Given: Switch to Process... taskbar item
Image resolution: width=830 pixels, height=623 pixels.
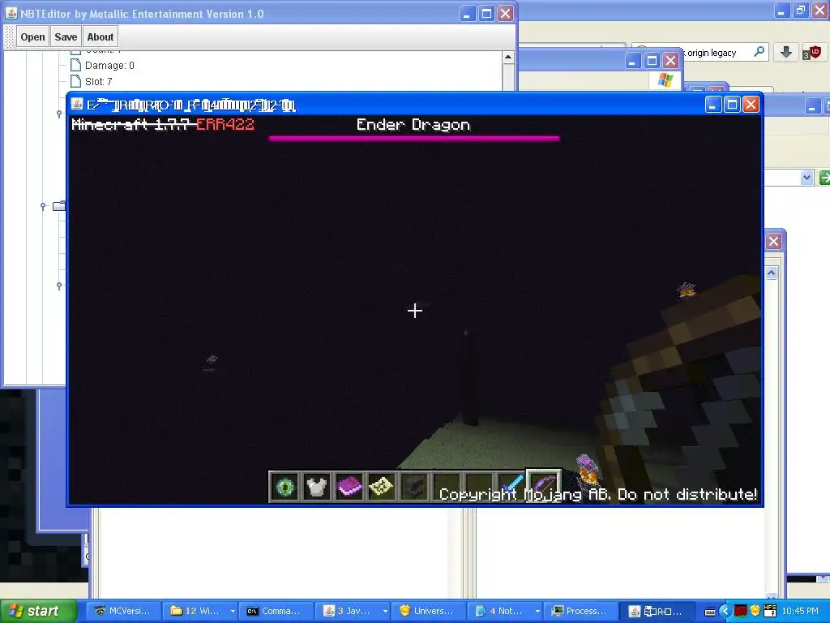Looking at the screenshot, I should [579, 611].
